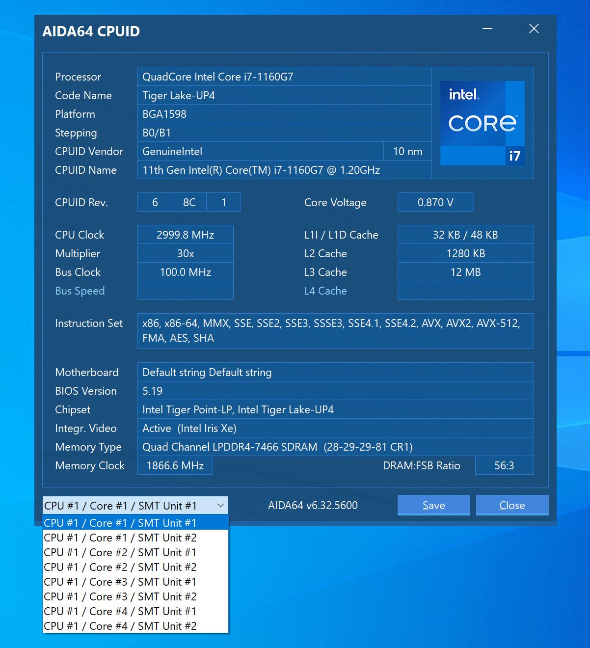Choose CPU #1 / Core #4 / SMT Unit #1

click(135, 611)
